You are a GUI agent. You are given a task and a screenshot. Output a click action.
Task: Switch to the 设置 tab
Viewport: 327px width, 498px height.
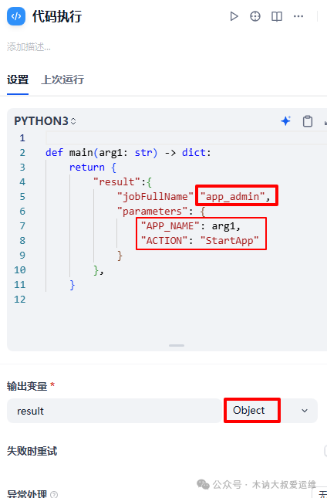pyautogui.click(x=18, y=80)
